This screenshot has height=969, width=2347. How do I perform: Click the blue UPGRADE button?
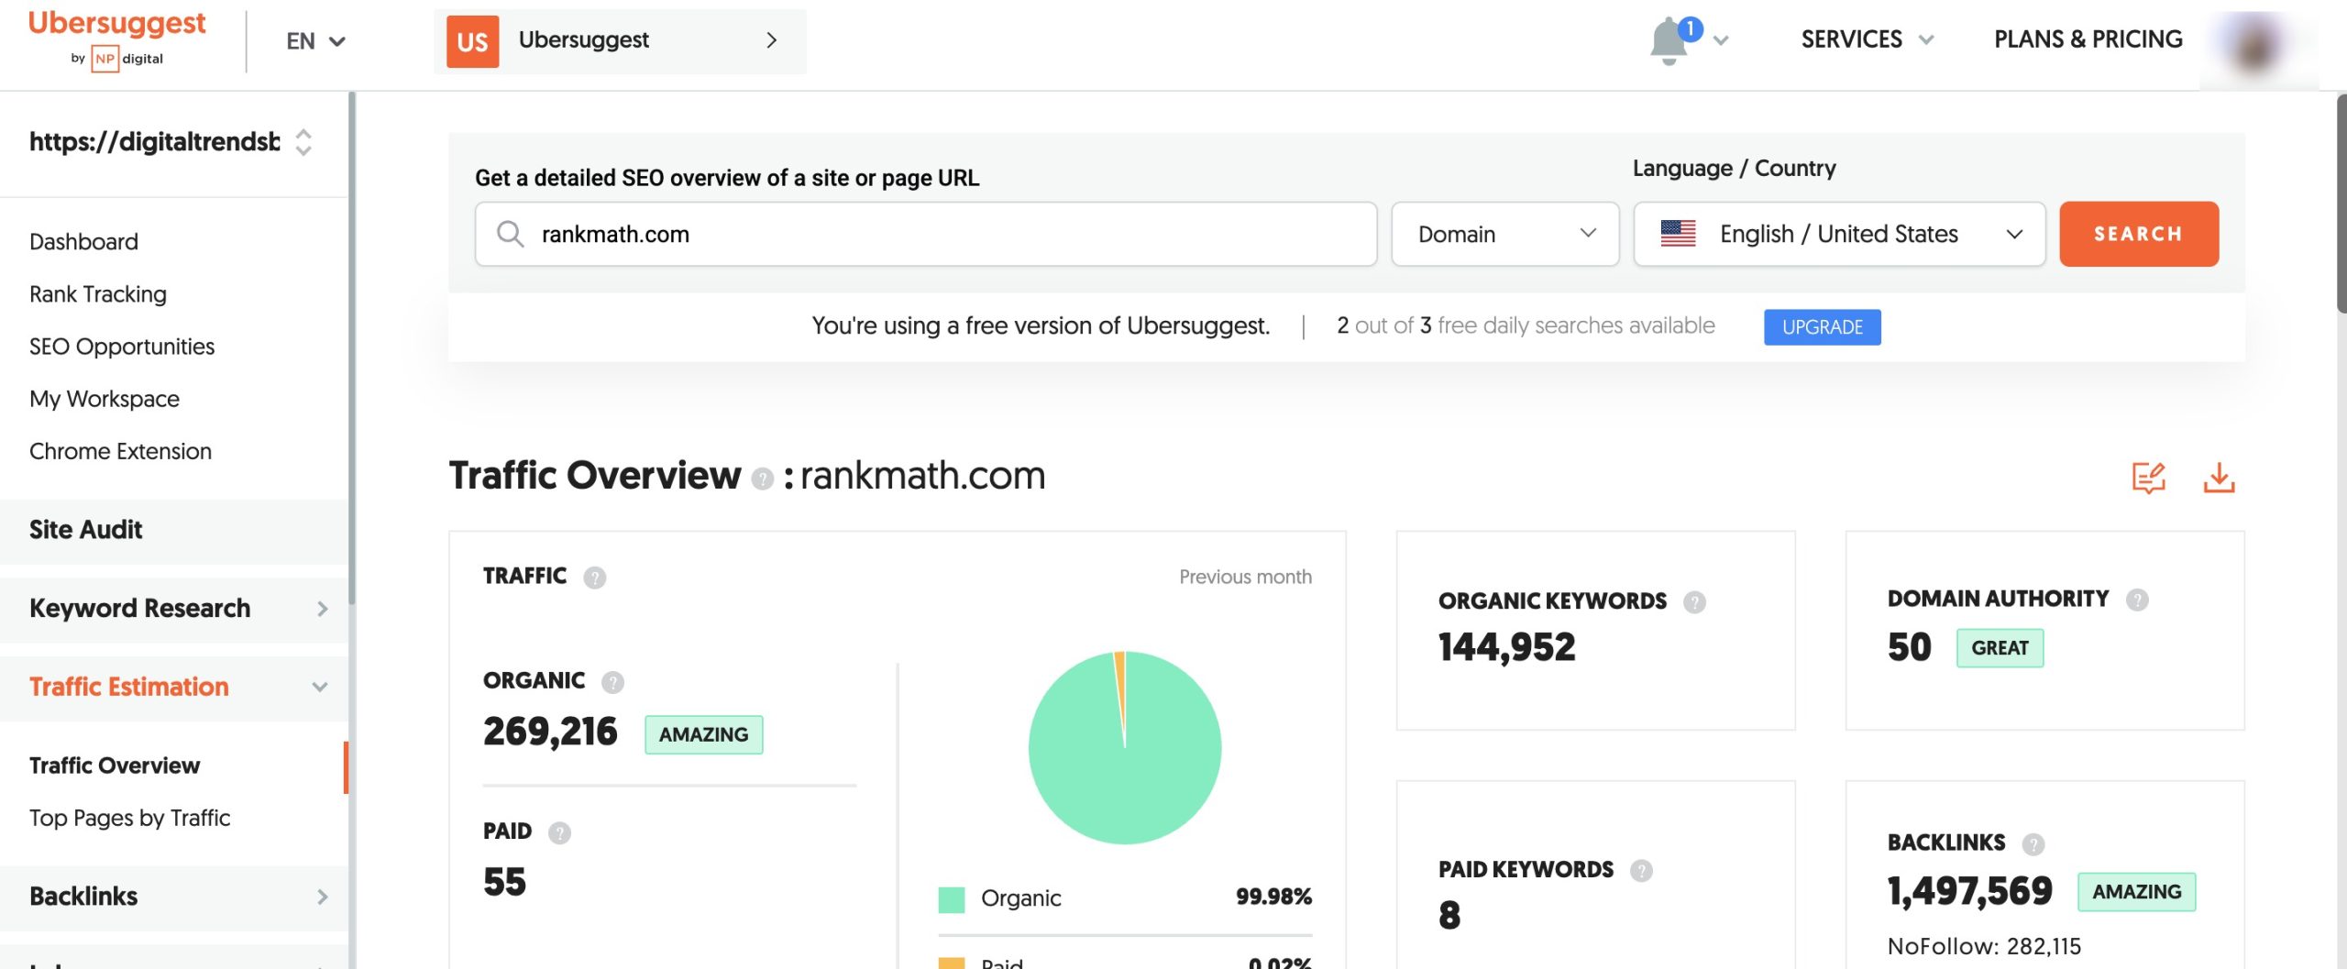point(1822,327)
